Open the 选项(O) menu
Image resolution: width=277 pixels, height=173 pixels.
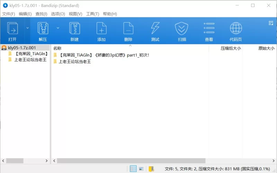[x=58, y=14]
